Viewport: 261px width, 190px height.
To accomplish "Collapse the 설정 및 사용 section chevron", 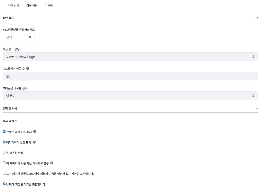I will click(x=256, y=108).
